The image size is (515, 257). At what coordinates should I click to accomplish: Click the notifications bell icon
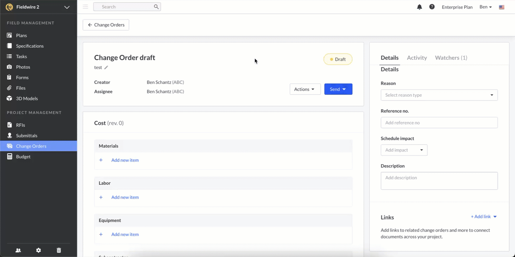click(419, 7)
